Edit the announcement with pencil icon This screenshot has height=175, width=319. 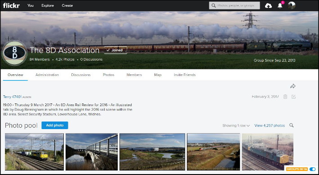293,97
